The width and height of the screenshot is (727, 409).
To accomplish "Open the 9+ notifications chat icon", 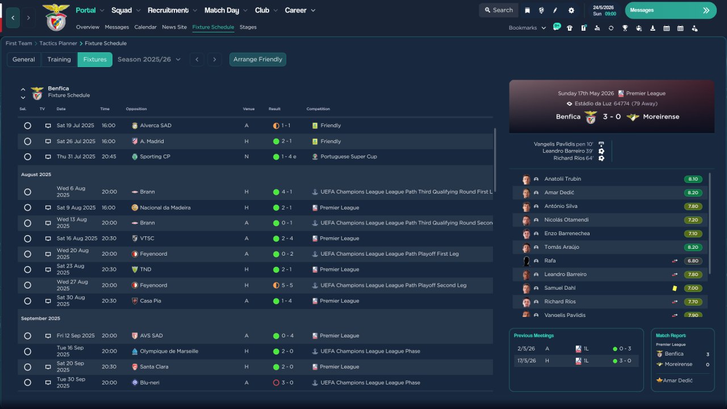I will pyautogui.click(x=556, y=27).
